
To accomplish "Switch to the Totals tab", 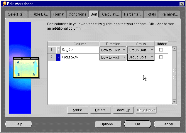I will [x=151, y=14].
